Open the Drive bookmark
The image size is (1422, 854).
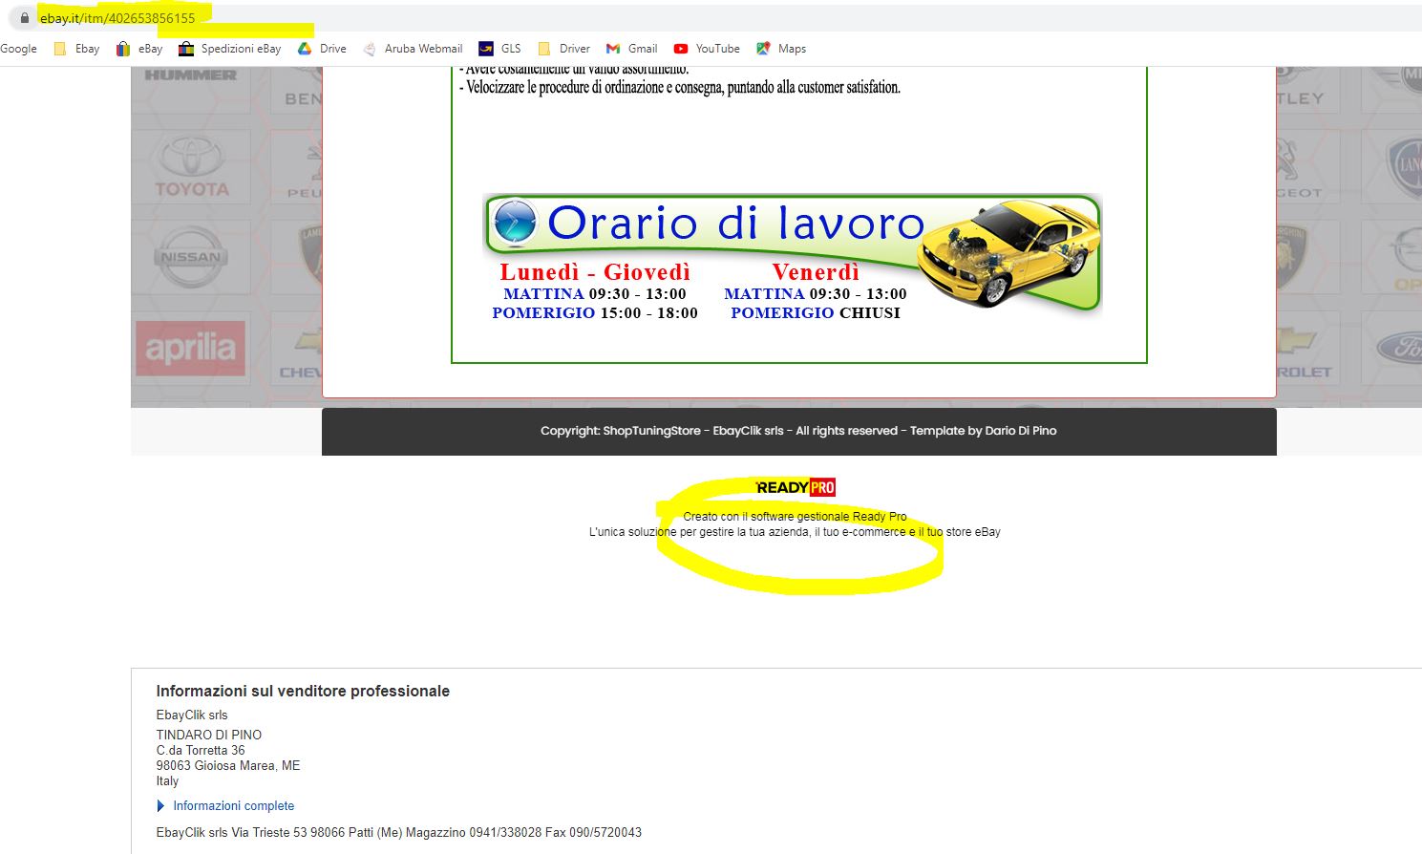click(322, 49)
